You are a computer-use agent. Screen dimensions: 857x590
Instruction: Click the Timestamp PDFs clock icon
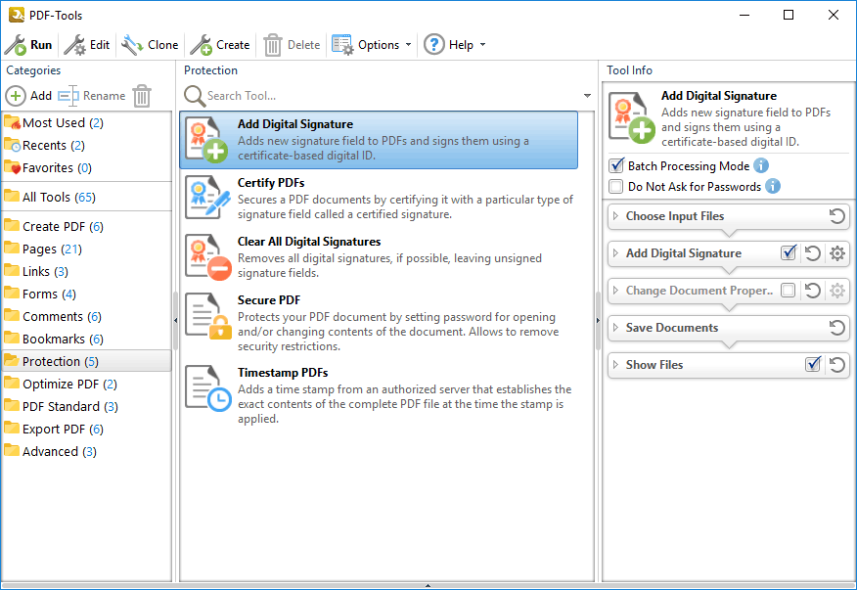pyautogui.click(x=219, y=399)
